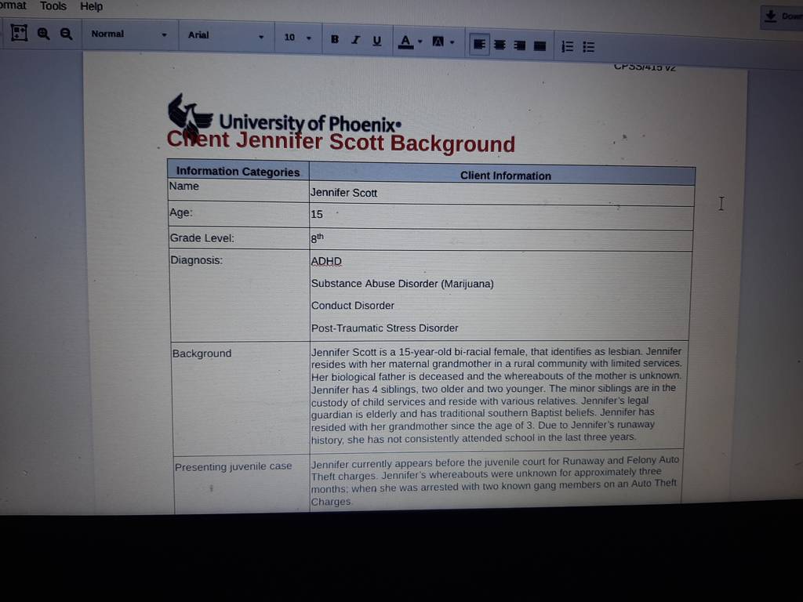Image resolution: width=803 pixels, height=602 pixels.
Task: Click the 8th grade level value
Action: [x=317, y=238]
